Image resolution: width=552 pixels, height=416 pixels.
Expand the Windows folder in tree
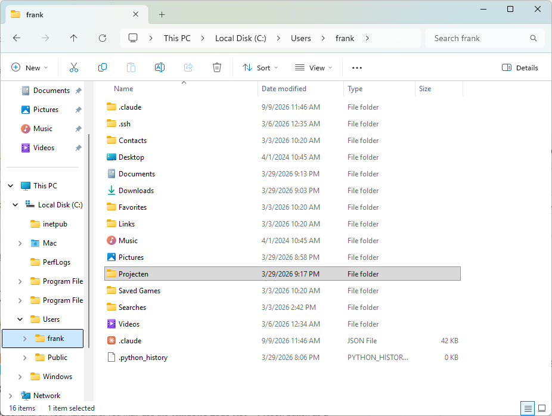click(20, 377)
